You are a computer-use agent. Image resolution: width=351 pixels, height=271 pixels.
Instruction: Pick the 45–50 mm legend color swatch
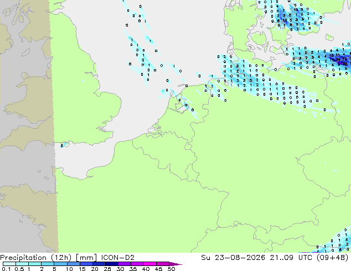(x=163, y=264)
